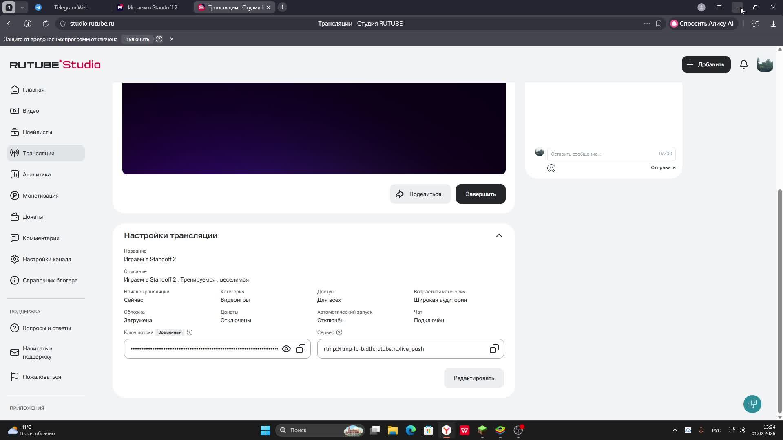Screen dimensions: 783x440
Task: Click the server help question mark
Action: click(x=339, y=332)
